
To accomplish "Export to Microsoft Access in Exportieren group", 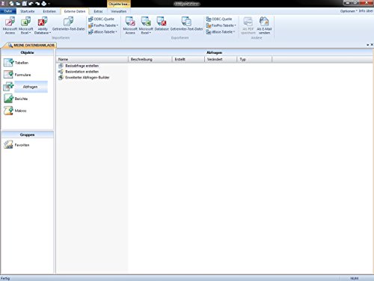I will pos(130,25).
